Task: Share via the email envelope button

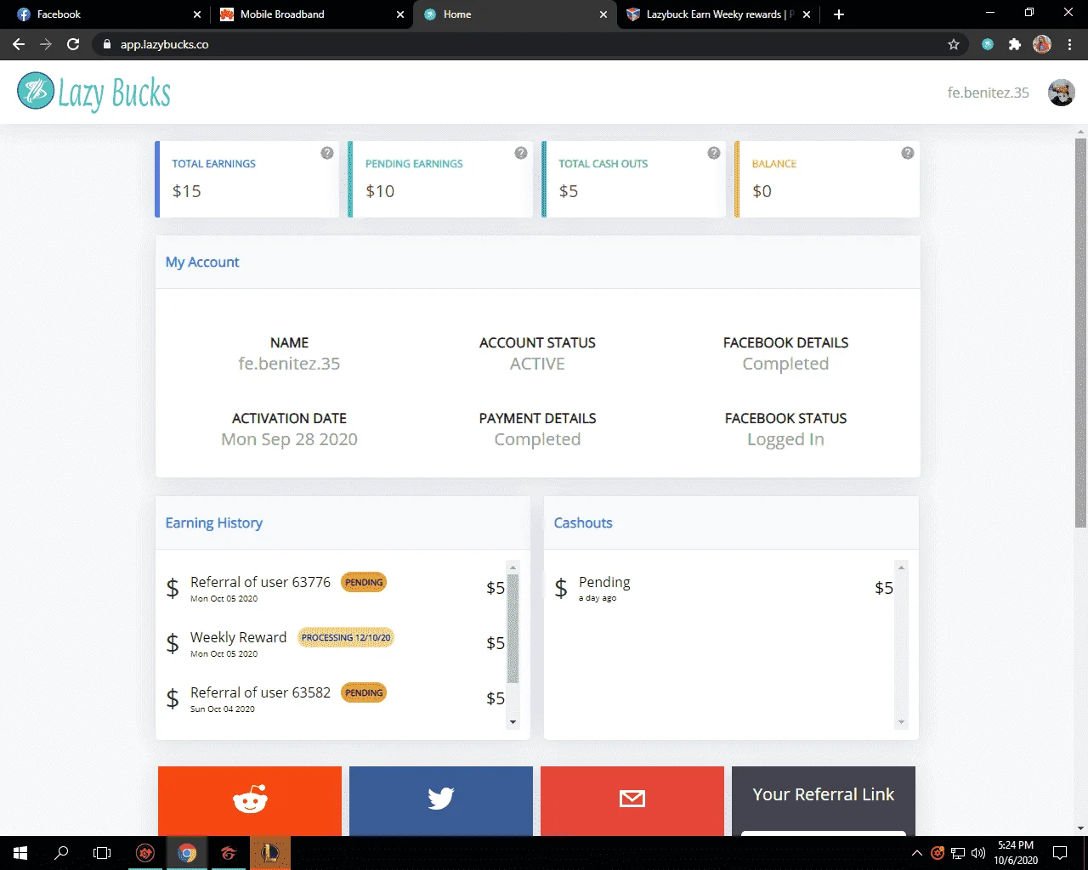Action: pyautogui.click(x=632, y=800)
